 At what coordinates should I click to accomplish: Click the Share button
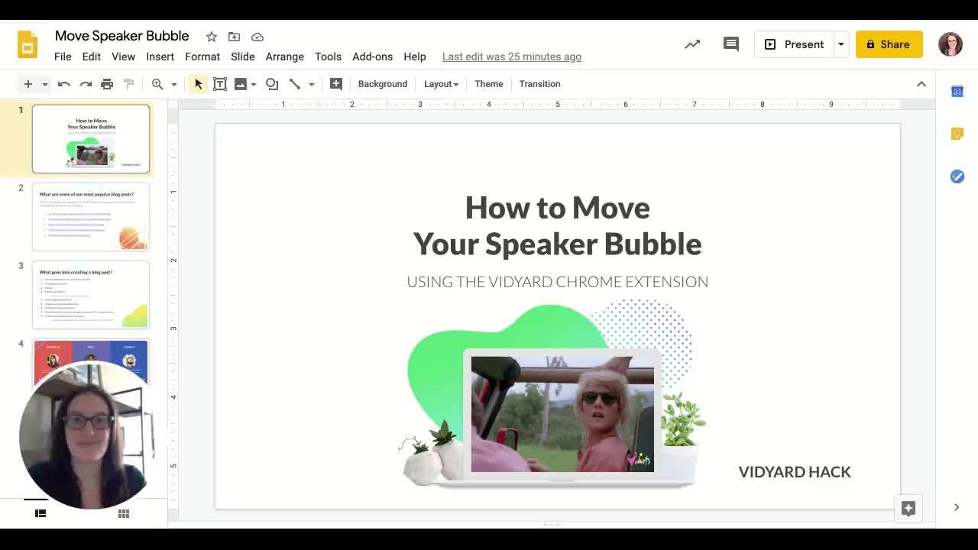[889, 44]
